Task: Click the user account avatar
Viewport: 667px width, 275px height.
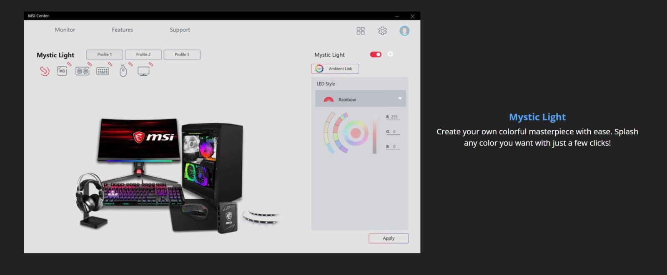Action: tap(404, 31)
